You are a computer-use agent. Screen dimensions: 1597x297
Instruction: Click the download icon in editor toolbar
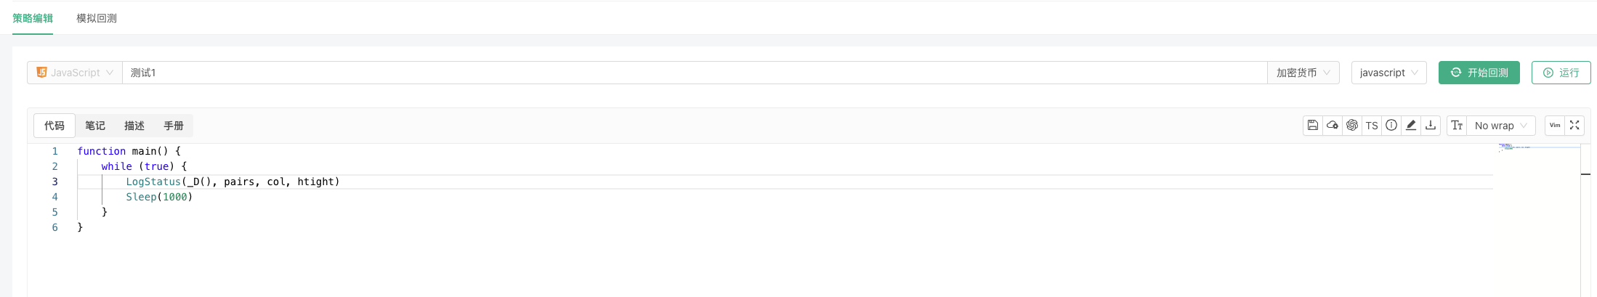pos(1430,126)
